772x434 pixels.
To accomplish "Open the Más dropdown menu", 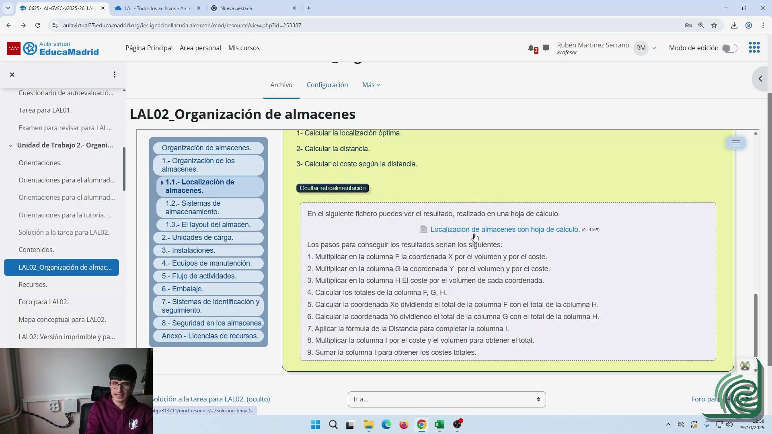I will coord(371,85).
